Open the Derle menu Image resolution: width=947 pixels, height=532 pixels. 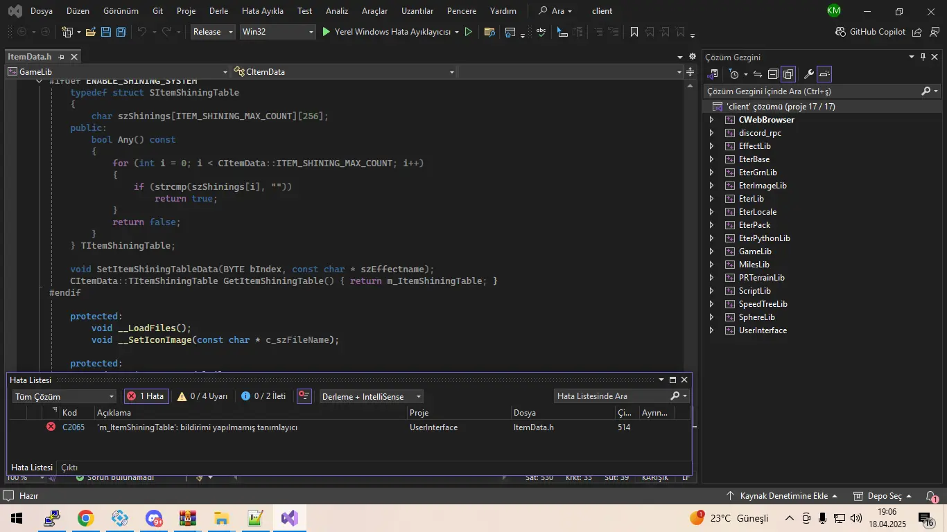tap(218, 11)
